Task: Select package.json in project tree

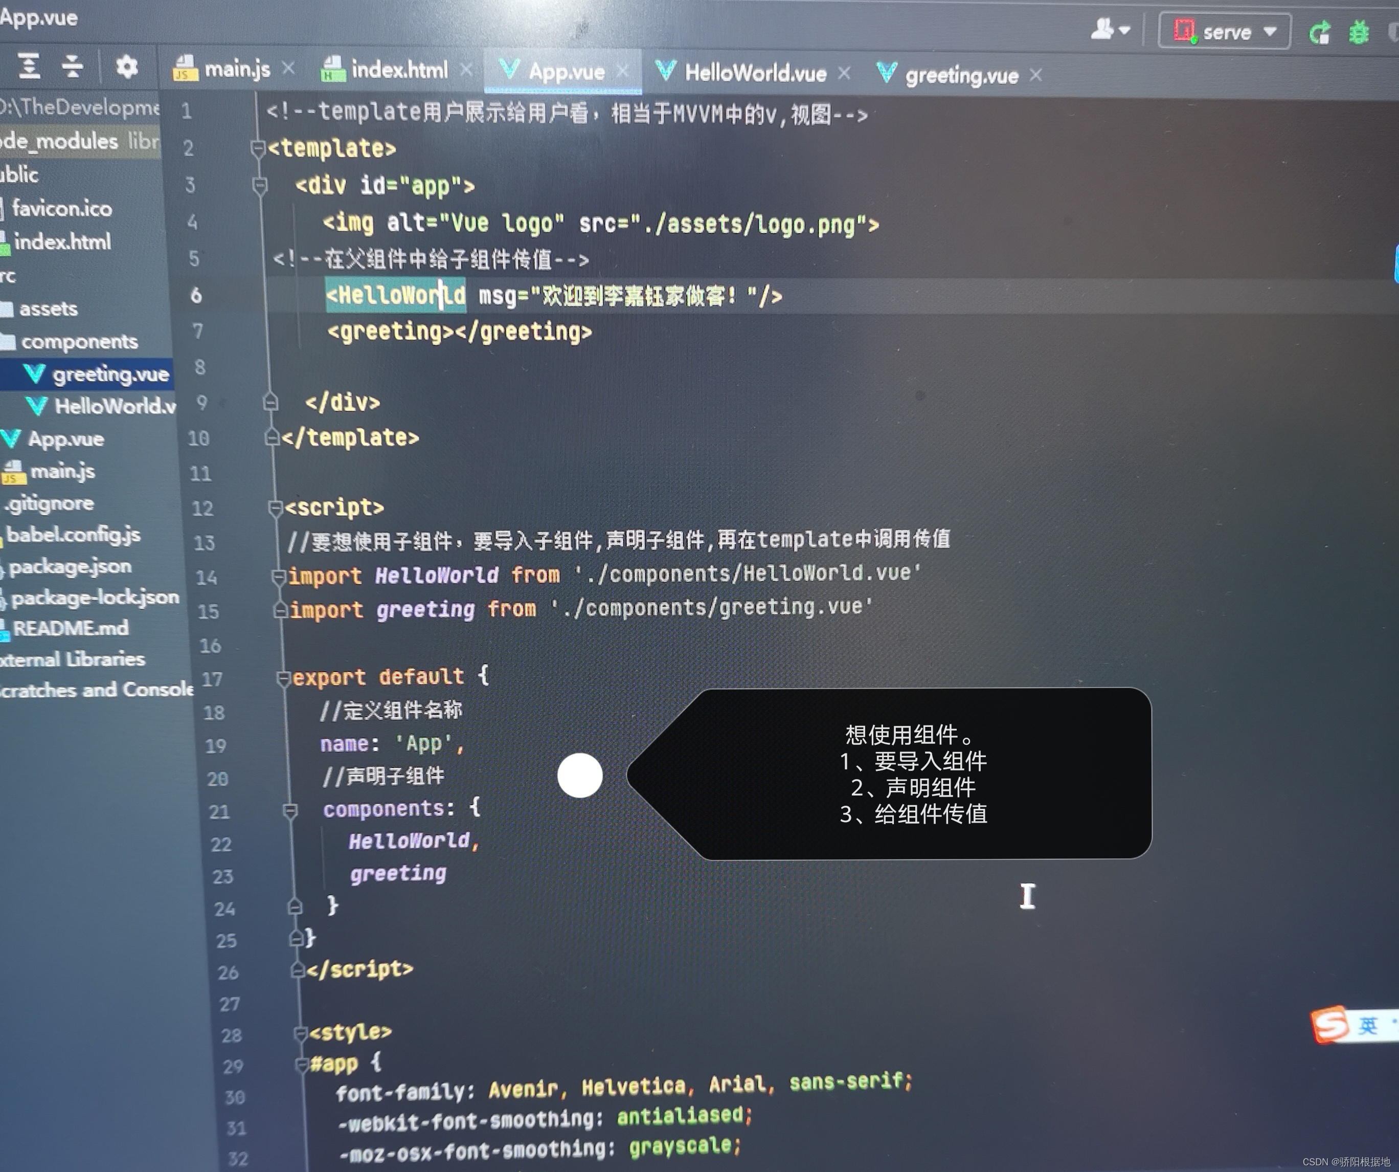Action: tap(66, 566)
